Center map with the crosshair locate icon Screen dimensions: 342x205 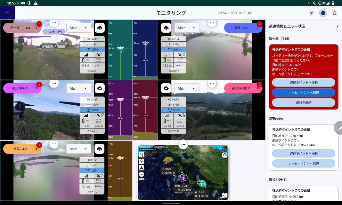point(141,161)
